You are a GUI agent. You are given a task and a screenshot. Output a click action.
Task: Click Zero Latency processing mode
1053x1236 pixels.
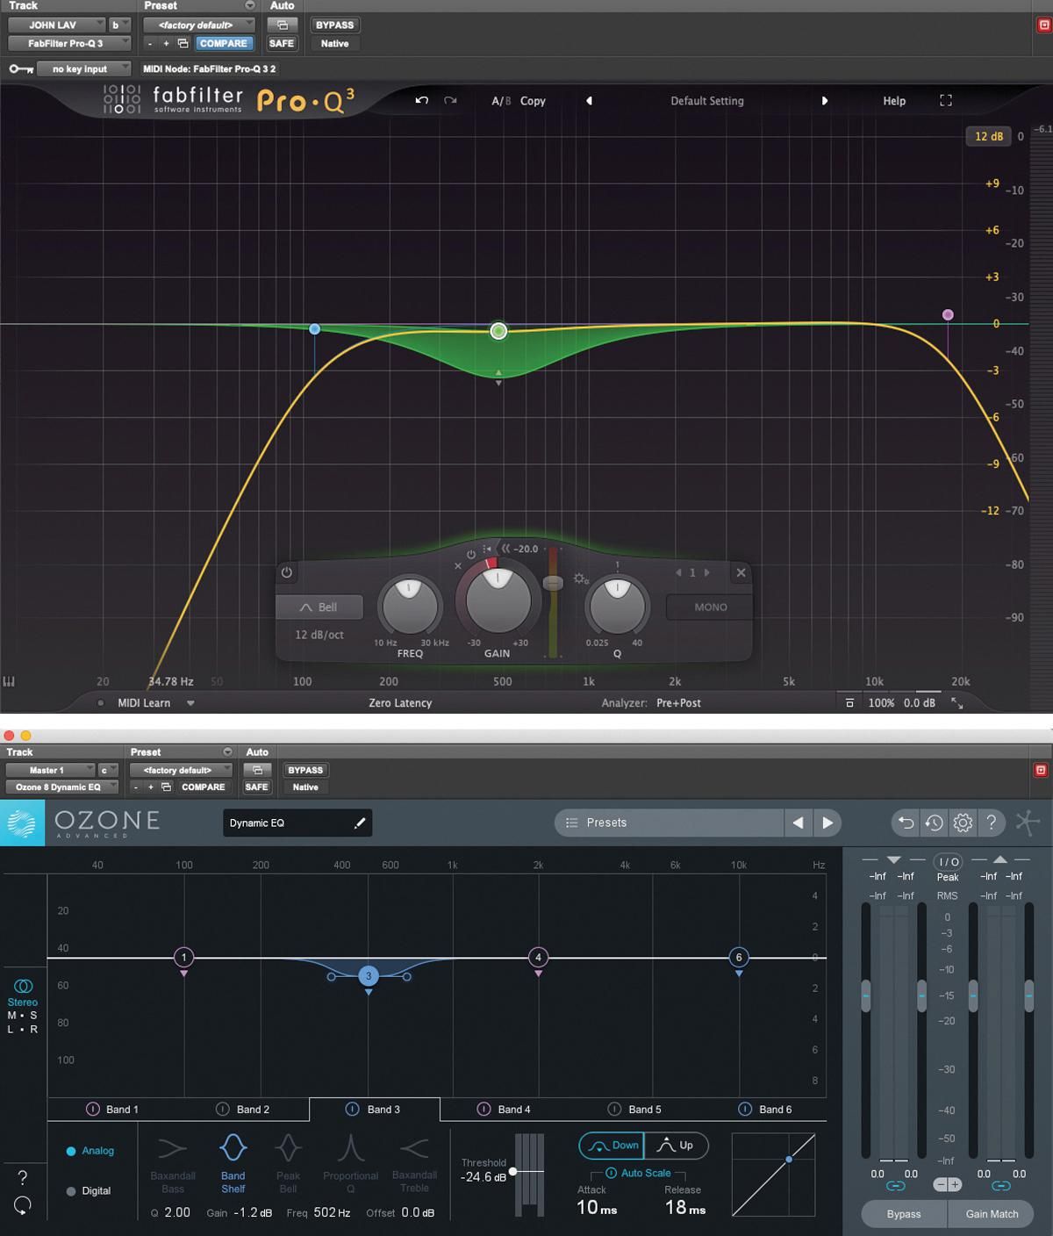click(x=400, y=703)
